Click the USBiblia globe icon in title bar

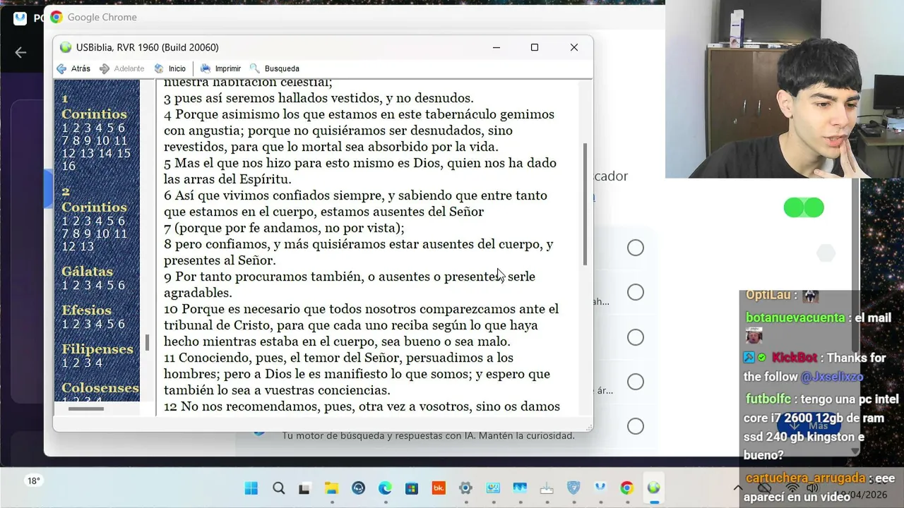[x=66, y=47]
